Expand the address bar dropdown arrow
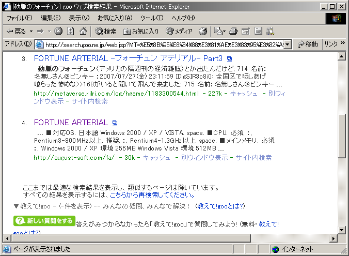 point(288,44)
